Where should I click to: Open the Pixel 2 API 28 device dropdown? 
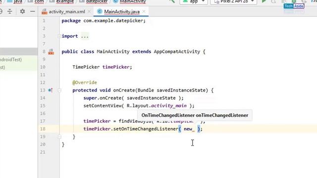233,1
